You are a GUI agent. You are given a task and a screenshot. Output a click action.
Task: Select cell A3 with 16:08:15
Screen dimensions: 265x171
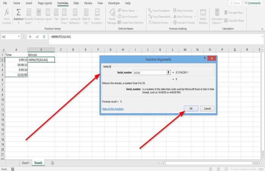point(16,65)
